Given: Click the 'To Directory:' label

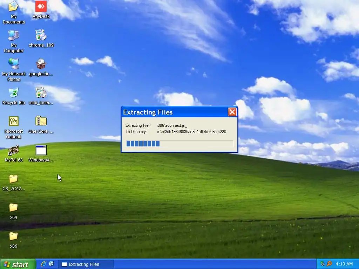Looking at the screenshot, I should 136,132.
